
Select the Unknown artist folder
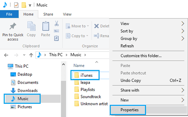tap(91, 104)
